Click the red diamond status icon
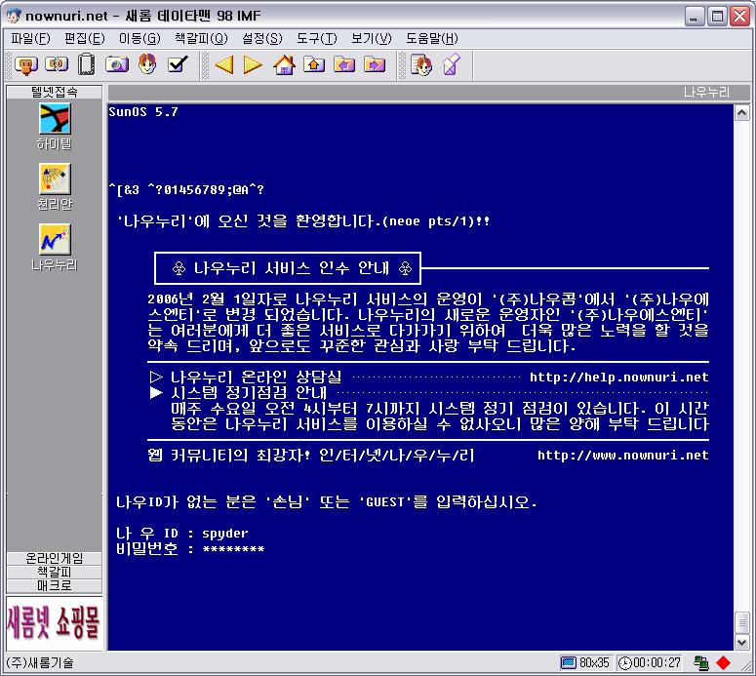This screenshot has height=676, width=756. pyautogui.click(x=723, y=663)
